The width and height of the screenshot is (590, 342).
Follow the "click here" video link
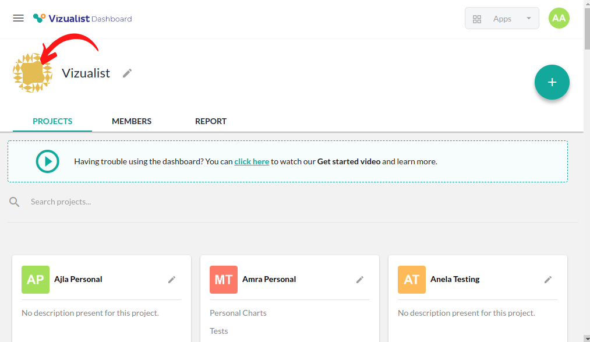click(252, 161)
